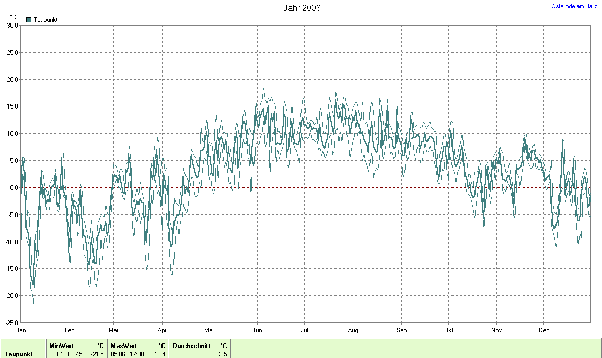Screen dimensions: 602x358
Task: Click the Jan label on the x-axis
Action: click(21, 330)
